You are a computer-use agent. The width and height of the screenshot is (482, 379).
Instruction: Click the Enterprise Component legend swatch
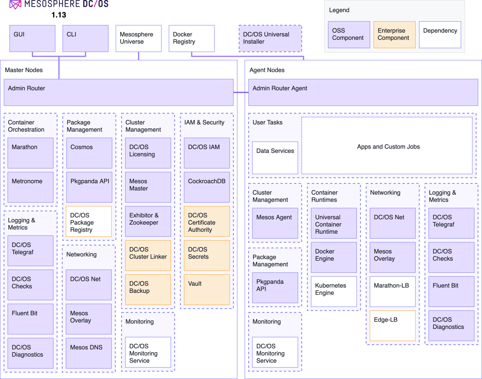tap(395, 35)
